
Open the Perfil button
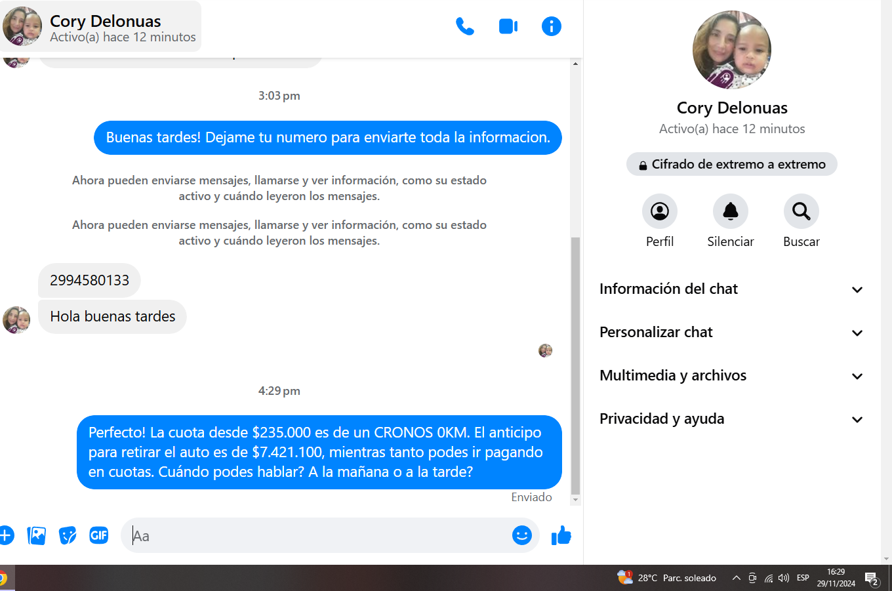pos(659,211)
